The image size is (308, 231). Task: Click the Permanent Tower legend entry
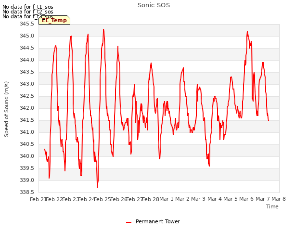tap(153, 221)
